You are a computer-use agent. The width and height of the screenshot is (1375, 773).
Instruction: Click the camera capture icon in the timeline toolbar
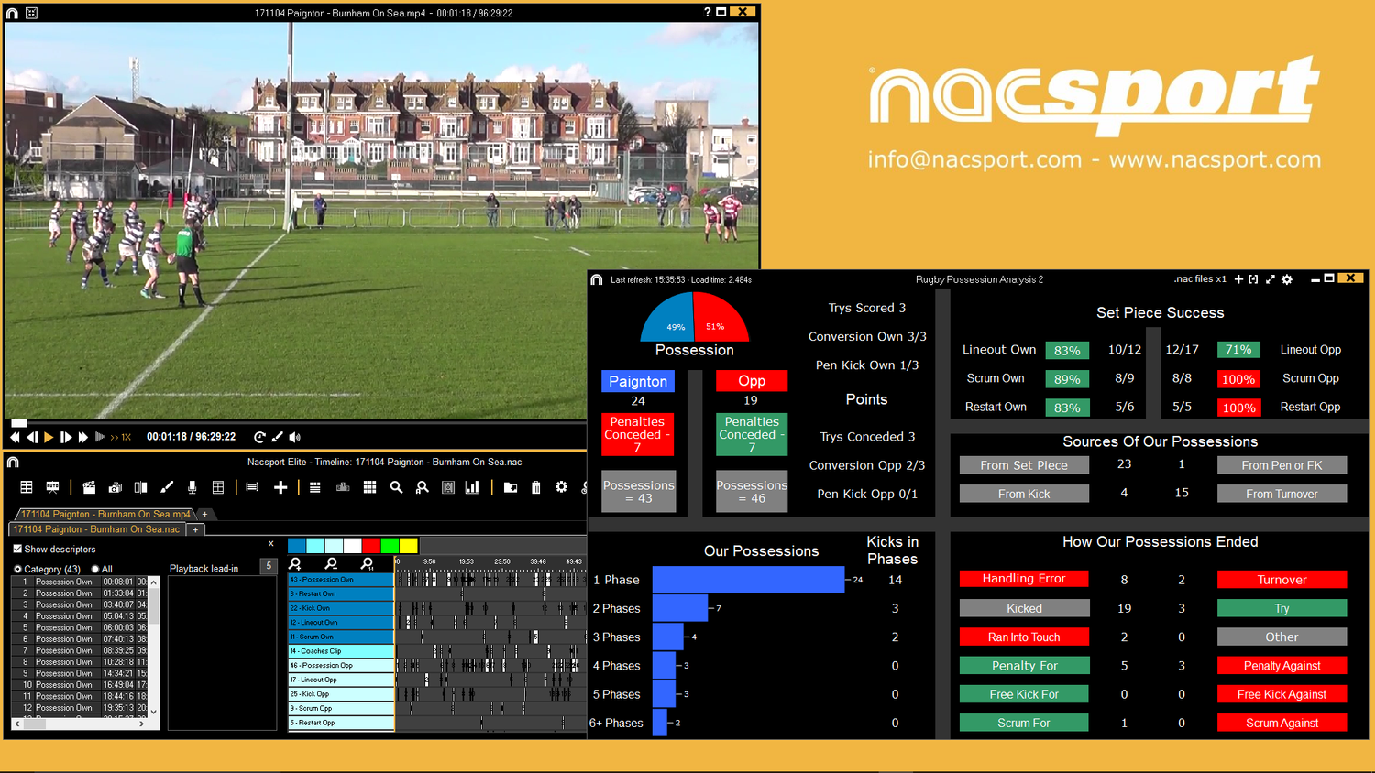click(x=115, y=486)
